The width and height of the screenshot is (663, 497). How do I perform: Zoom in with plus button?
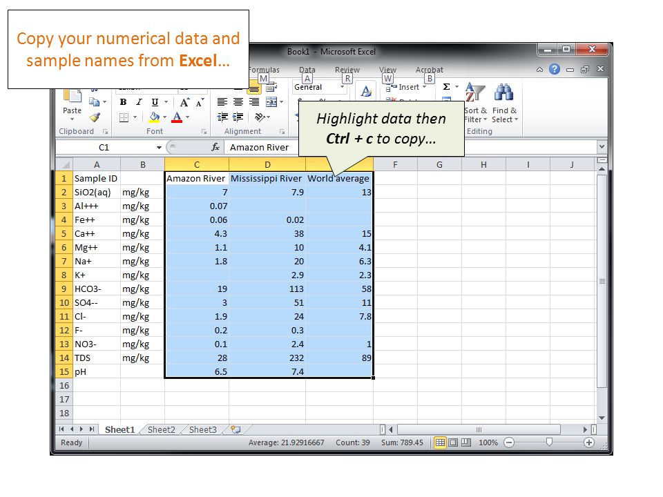(x=588, y=442)
